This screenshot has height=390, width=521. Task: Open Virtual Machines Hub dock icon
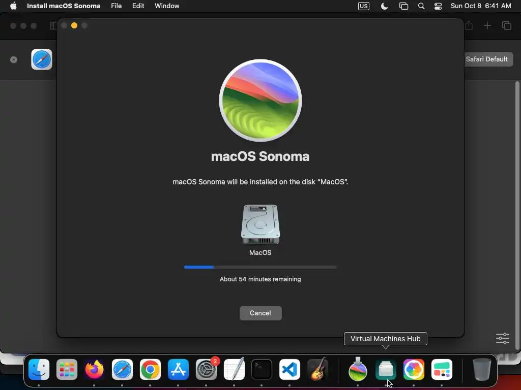click(386, 370)
